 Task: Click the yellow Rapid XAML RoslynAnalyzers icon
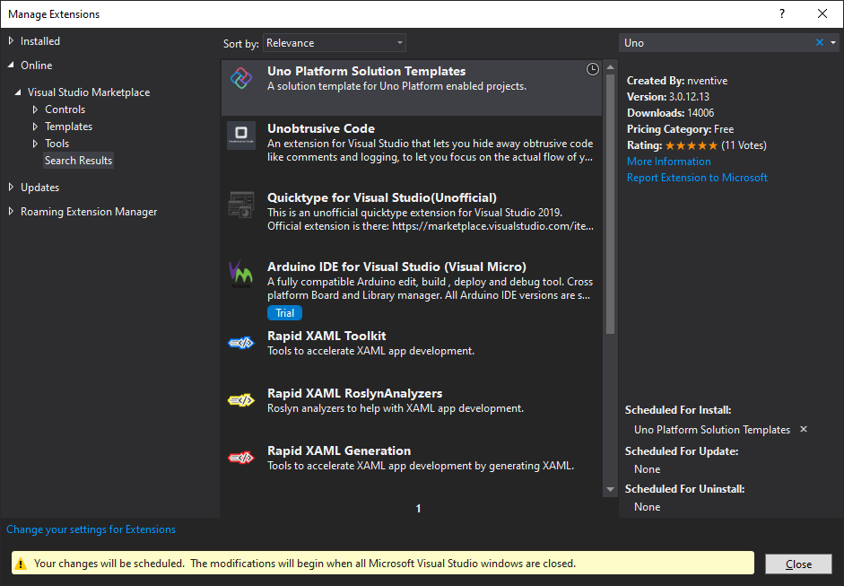[x=241, y=400]
